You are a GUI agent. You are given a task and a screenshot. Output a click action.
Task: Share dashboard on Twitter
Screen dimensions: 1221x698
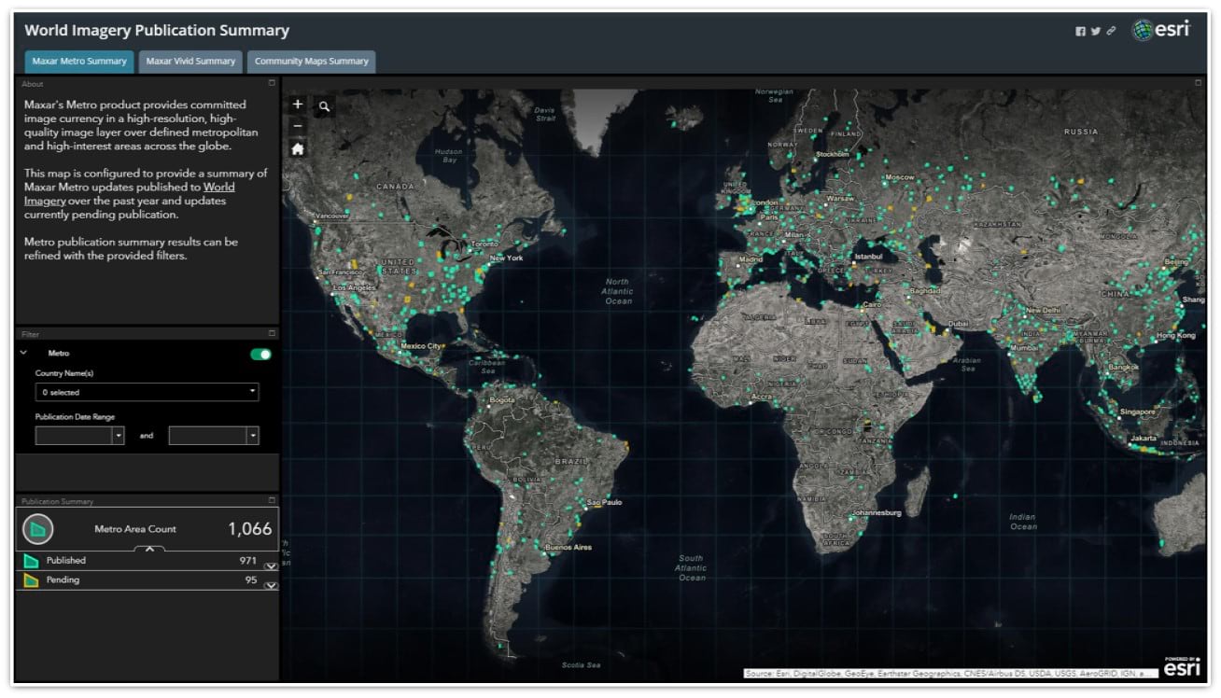[1096, 31]
